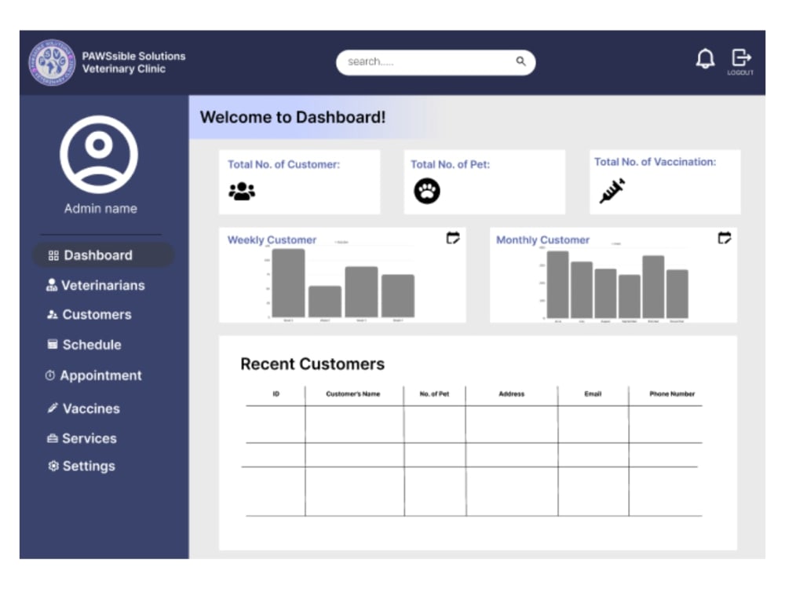
Task: Open the Customers section
Action: [89, 315]
